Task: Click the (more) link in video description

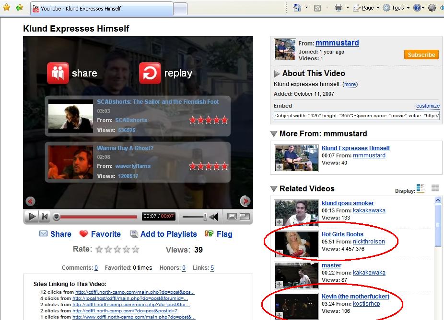Action: pos(350,84)
